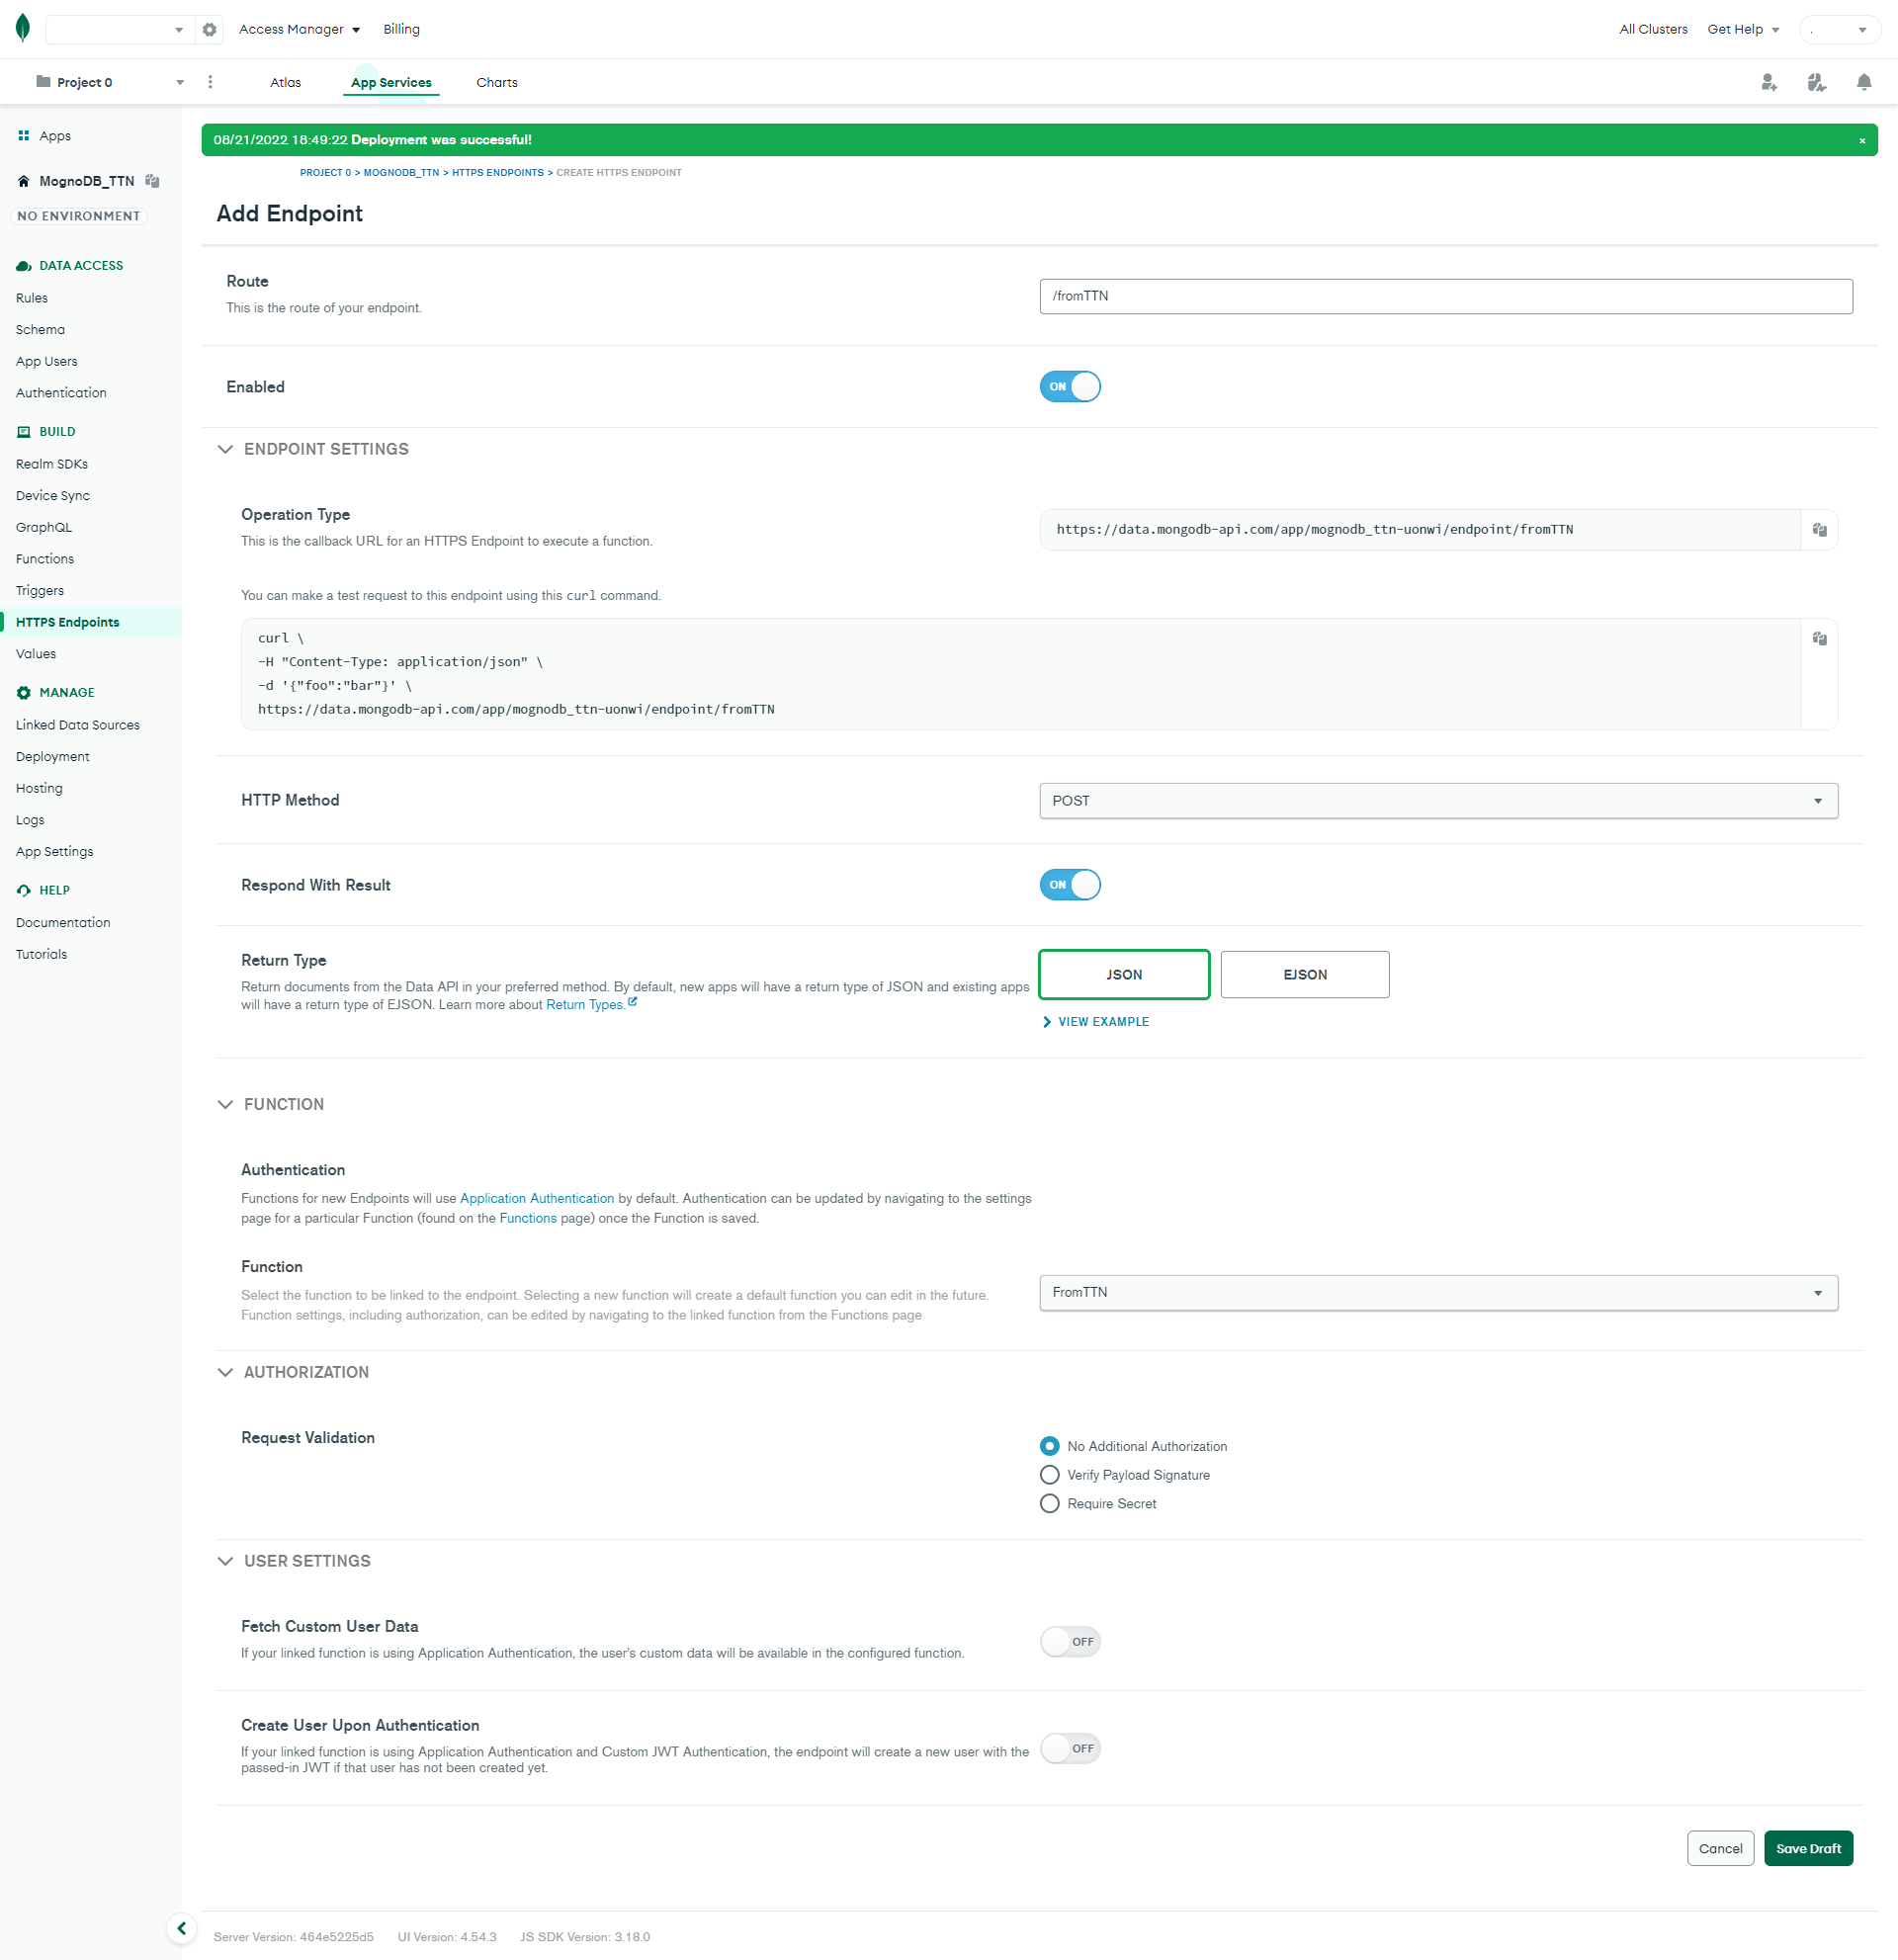
Task: Open Functions in sidebar
Action: click(x=45, y=559)
